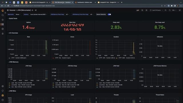Click used color swatch in JVM Total legend
This screenshot has width=183, height=103.
(x=97, y=83)
